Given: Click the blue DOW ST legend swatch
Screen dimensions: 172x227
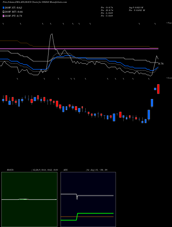Looking at the screenshot, I should coord(4,8).
